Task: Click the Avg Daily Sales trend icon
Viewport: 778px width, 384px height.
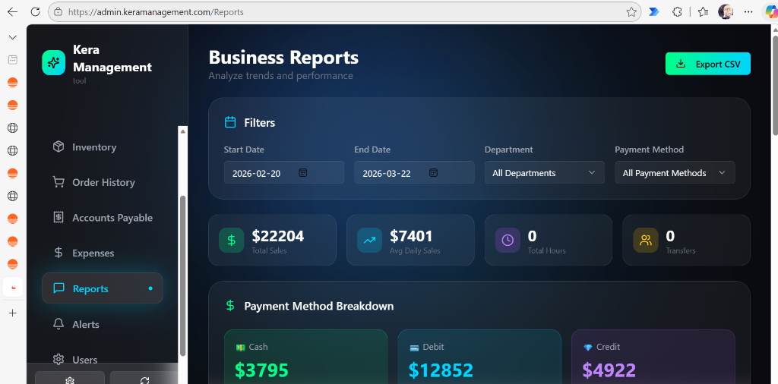Action: click(370, 241)
